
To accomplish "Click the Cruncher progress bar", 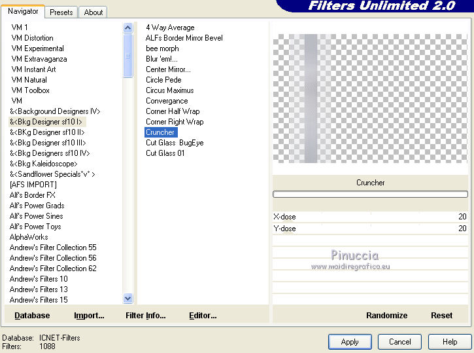I will (x=370, y=194).
